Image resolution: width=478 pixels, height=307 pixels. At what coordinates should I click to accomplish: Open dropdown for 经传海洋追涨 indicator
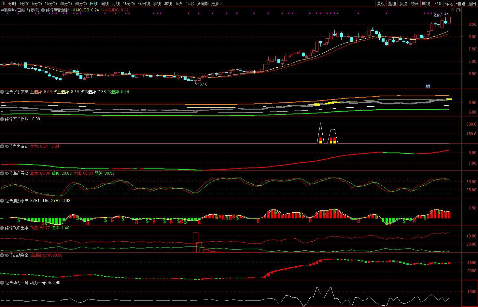point(2,119)
